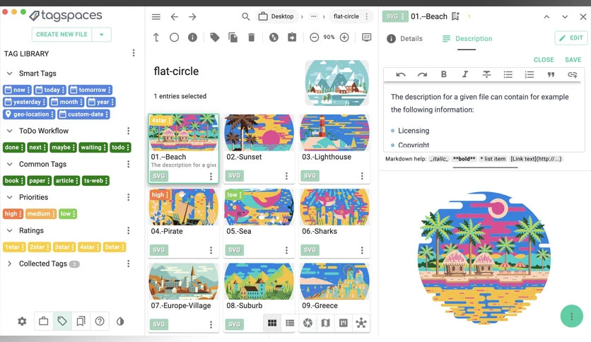Go forward with the right arrow
The width and height of the screenshot is (591, 342).
192,16
